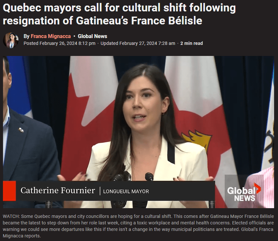Click the lapel pin on the navy suit
This screenshot has width=278, height=241.
tap(21, 130)
